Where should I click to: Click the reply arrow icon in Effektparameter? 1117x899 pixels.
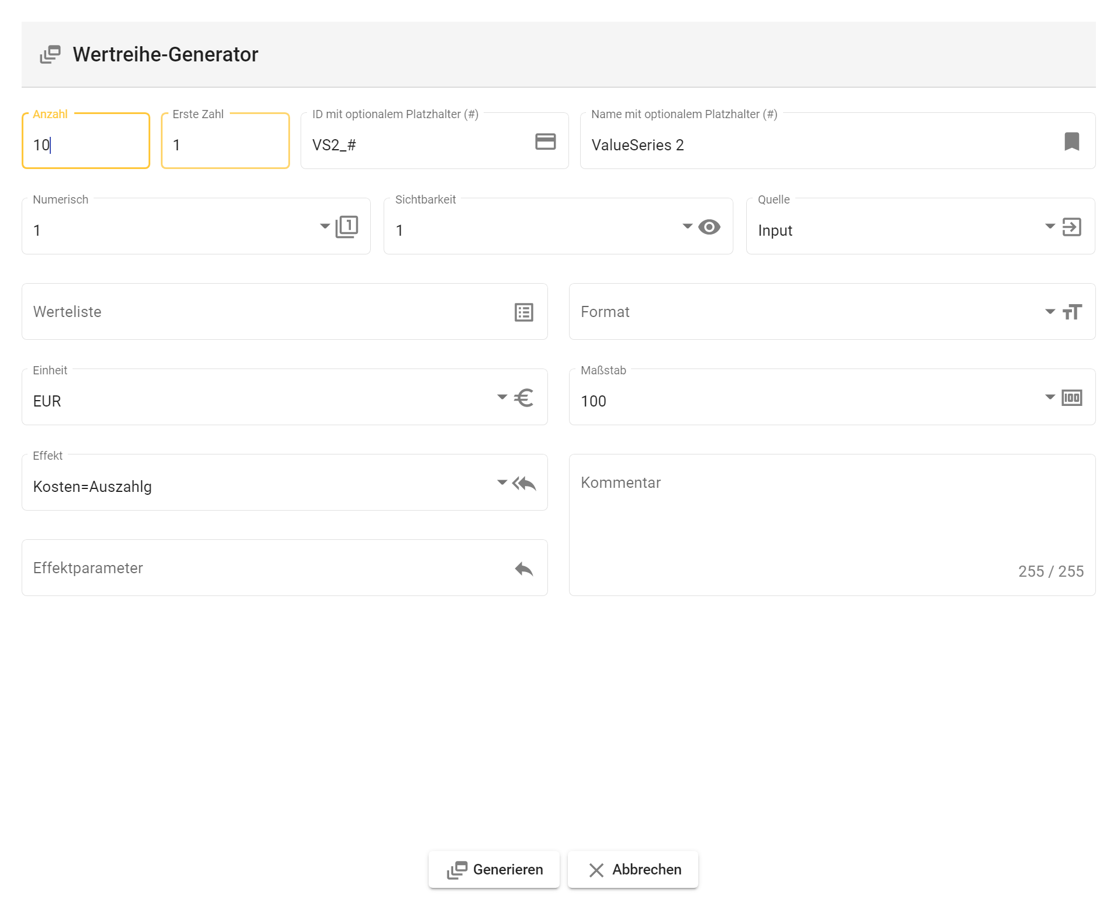523,569
